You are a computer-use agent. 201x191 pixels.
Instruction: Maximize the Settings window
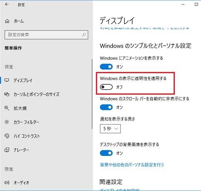tap(196, 5)
